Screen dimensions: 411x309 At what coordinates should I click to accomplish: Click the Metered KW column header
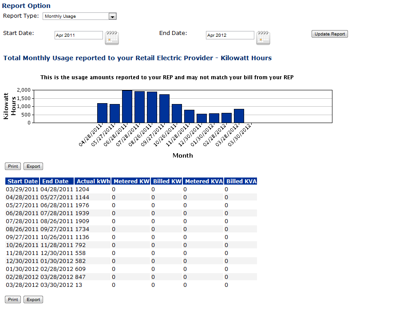(131, 181)
